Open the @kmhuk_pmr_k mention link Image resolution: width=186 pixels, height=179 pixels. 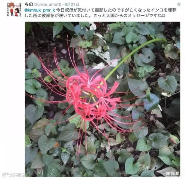(x=40, y=10)
